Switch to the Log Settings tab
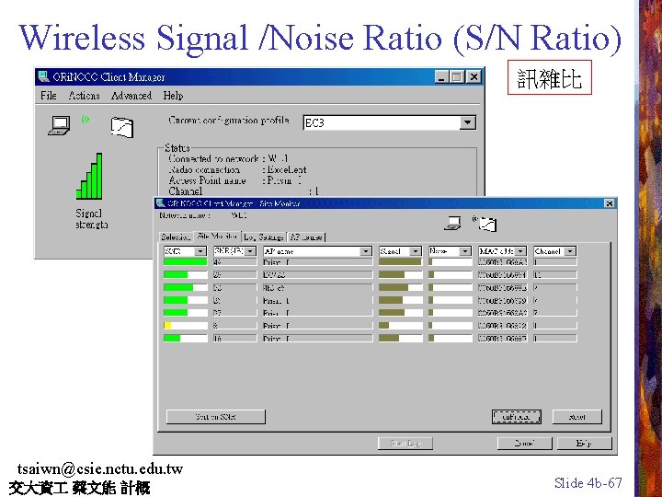The height and width of the screenshot is (497, 662). pos(264,237)
